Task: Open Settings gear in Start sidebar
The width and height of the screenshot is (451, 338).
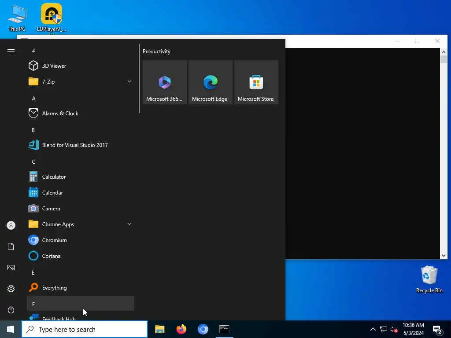Action: 11,289
